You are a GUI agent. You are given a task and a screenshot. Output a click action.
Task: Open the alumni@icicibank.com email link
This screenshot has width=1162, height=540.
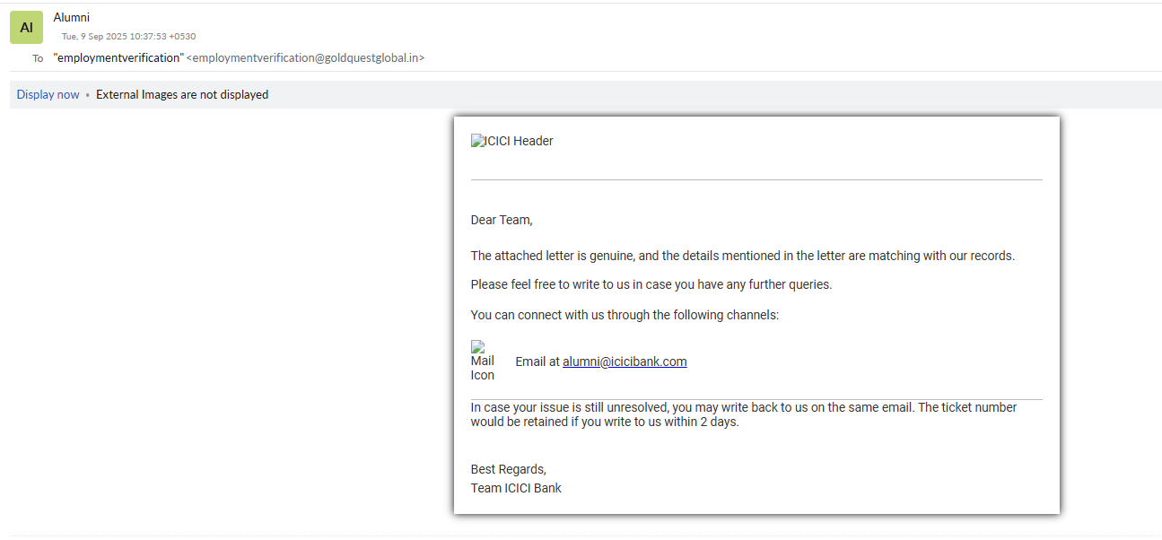(625, 361)
